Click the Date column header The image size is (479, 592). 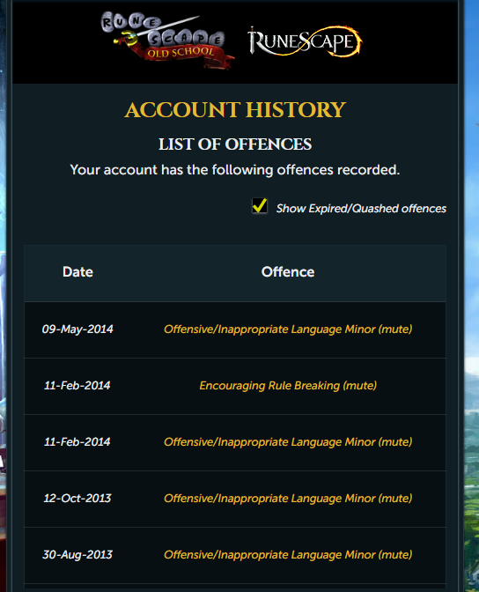(x=77, y=272)
